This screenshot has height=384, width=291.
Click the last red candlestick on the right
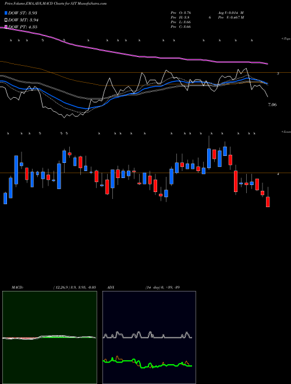(268, 202)
